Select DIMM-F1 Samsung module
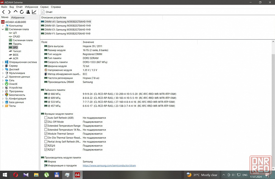This screenshot has height=179, width=275. (67, 33)
